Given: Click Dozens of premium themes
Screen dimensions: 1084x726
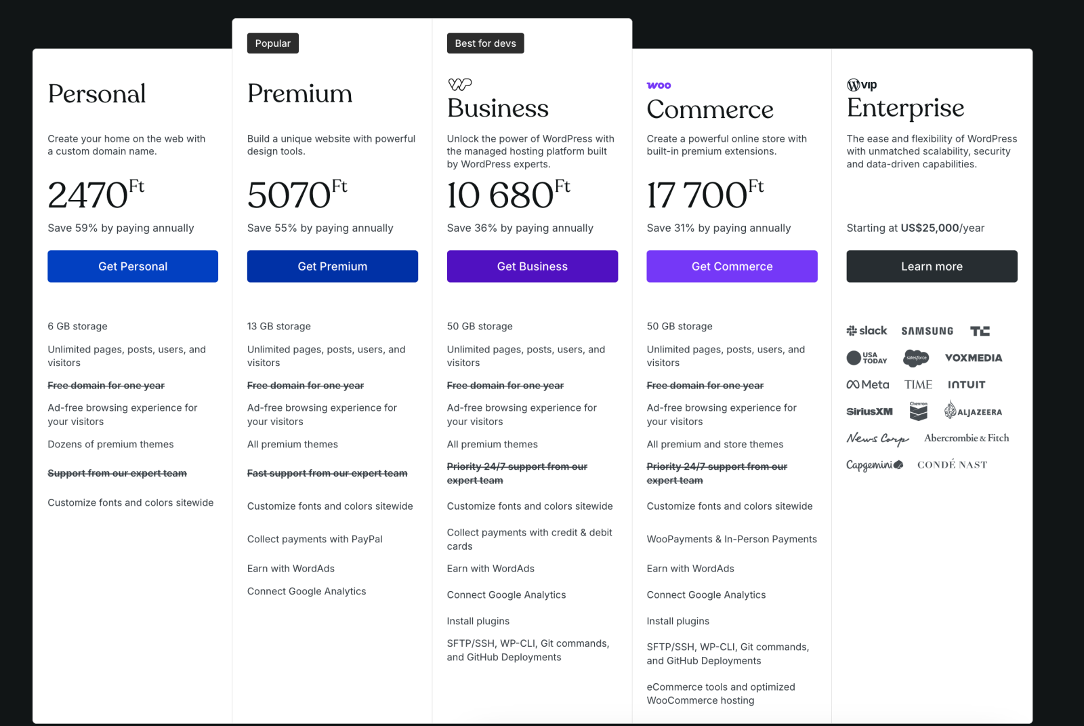Looking at the screenshot, I should point(110,444).
